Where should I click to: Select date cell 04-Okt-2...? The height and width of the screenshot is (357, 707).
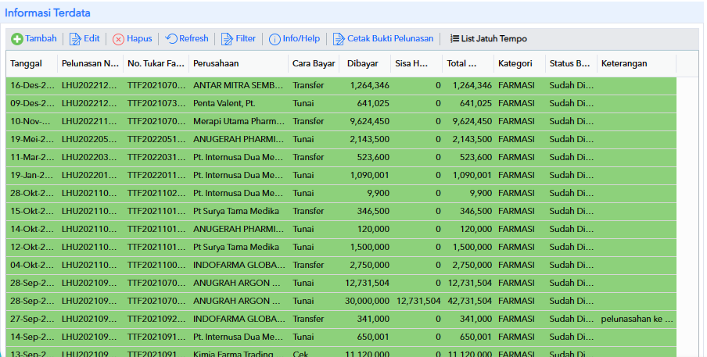point(31,265)
